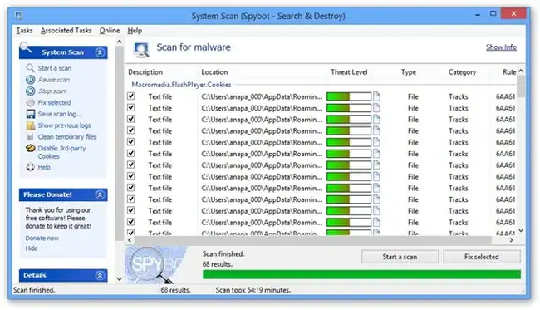Uncheck the first Text file row checkbox
The image size is (540, 310).
click(131, 96)
